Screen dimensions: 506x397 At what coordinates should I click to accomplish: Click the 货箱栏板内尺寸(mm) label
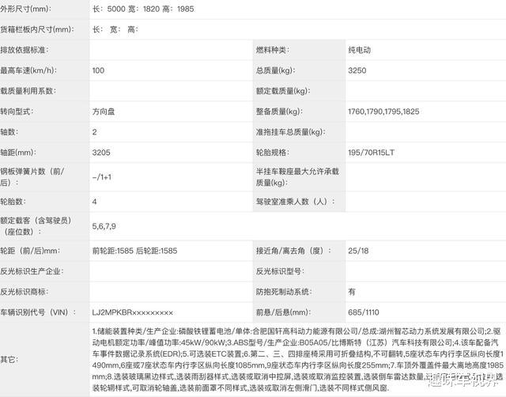click(x=37, y=29)
